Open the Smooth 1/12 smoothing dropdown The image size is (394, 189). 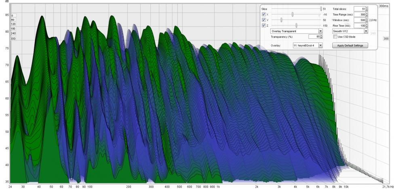coord(350,31)
